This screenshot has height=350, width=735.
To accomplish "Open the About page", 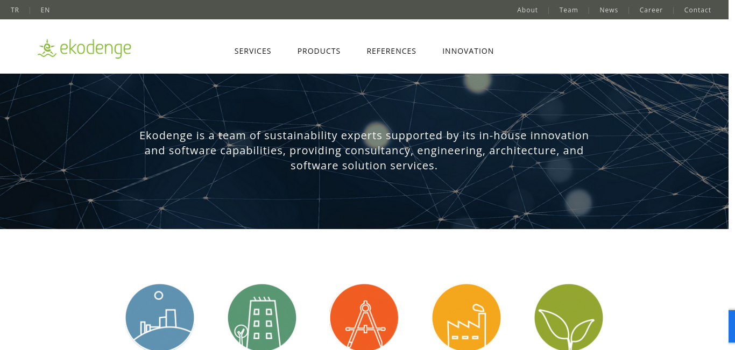I will [527, 10].
